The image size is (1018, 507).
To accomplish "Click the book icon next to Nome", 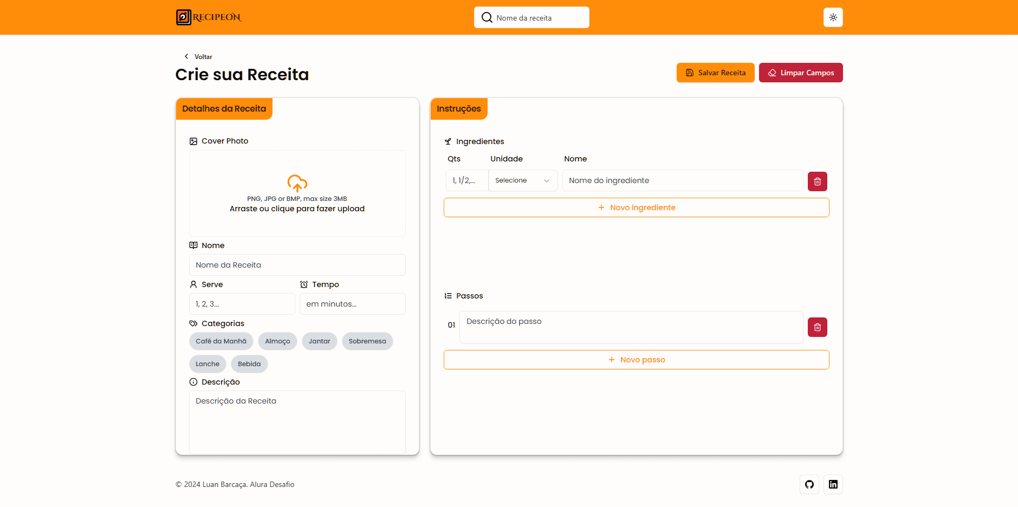I will (x=193, y=245).
